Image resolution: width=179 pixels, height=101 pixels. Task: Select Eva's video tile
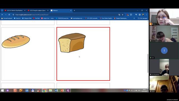[x=164, y=67]
